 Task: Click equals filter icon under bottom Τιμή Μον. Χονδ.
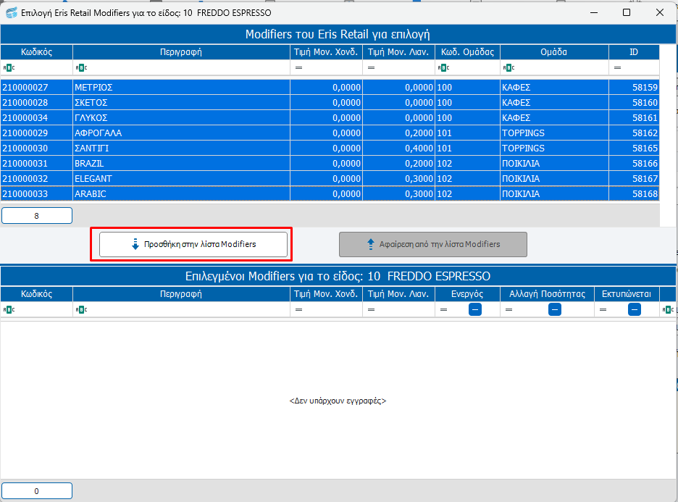pyautogui.click(x=298, y=309)
